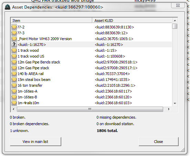Click the puzzle icon beside ??-3

pyautogui.click(x=14, y=33)
